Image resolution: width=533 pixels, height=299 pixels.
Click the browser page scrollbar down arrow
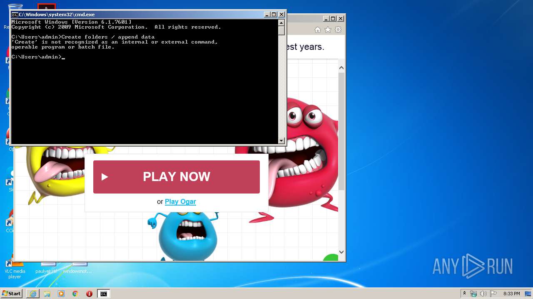pos(341,252)
